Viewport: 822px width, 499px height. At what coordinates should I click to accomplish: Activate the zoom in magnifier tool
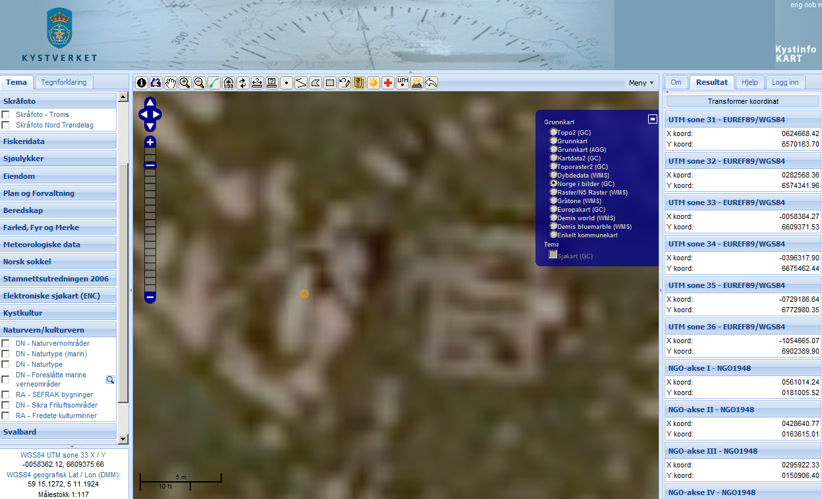(185, 83)
